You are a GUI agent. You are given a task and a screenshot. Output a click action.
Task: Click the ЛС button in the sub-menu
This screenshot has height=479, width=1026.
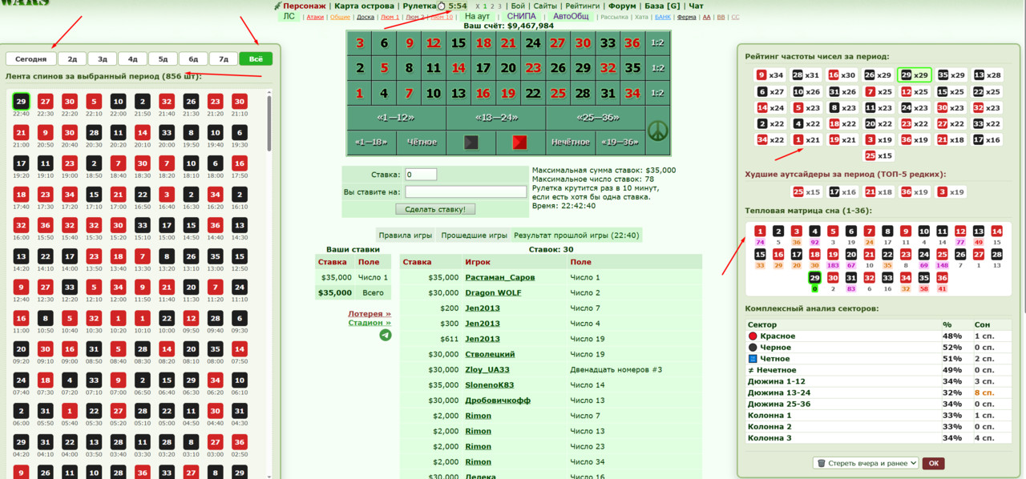click(289, 16)
